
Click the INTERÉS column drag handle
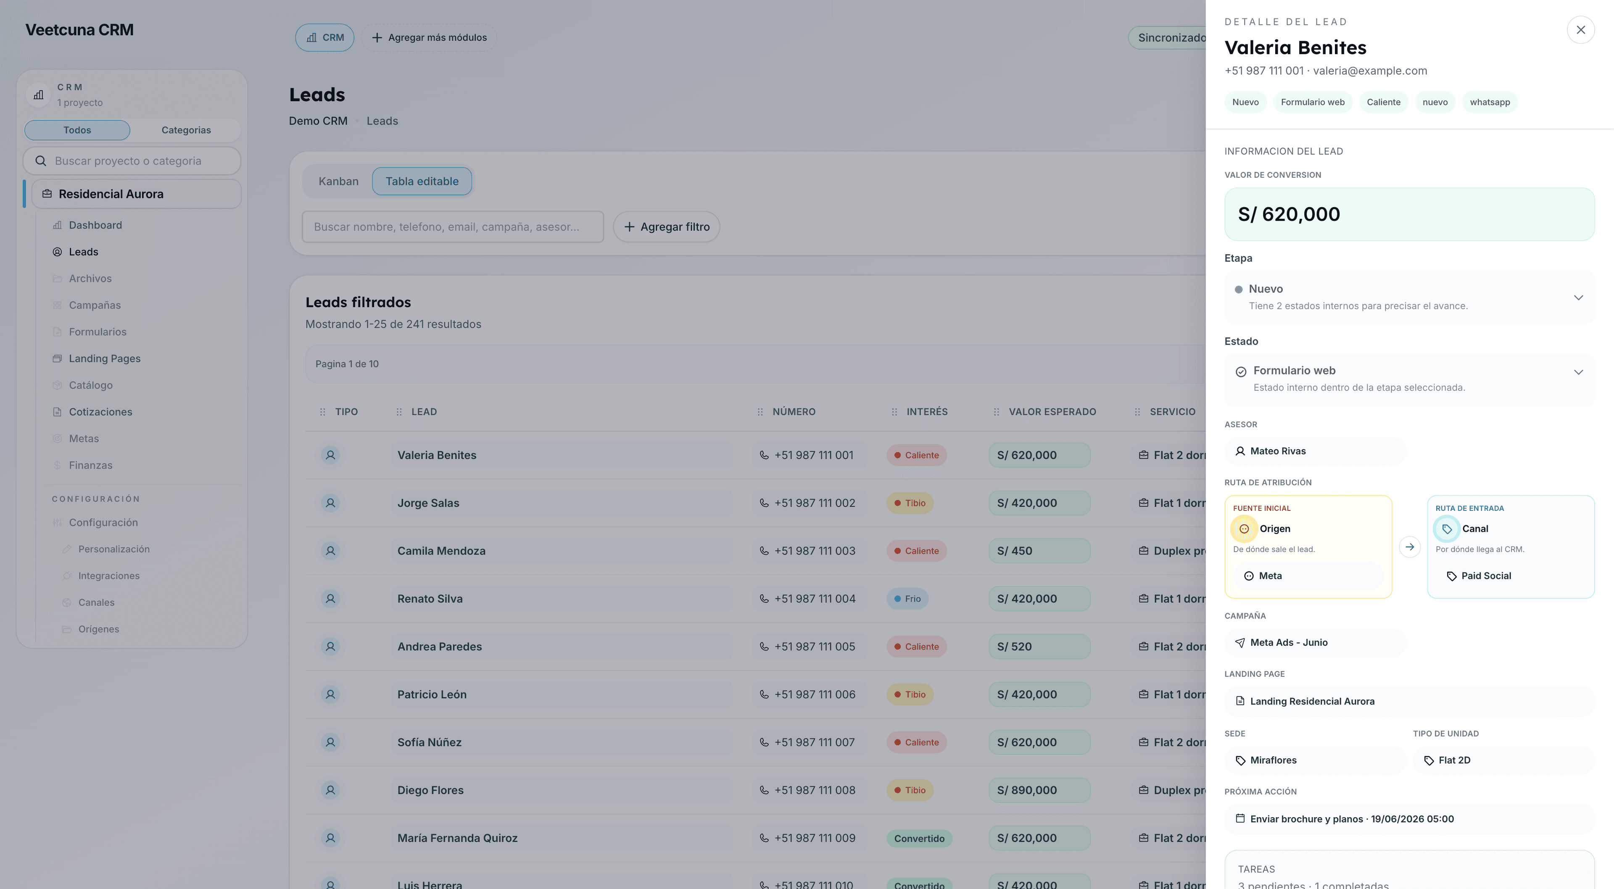point(894,412)
